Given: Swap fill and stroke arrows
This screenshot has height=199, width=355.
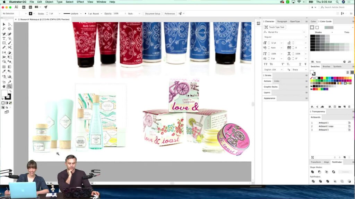Looking at the screenshot, I should (x=10, y=91).
